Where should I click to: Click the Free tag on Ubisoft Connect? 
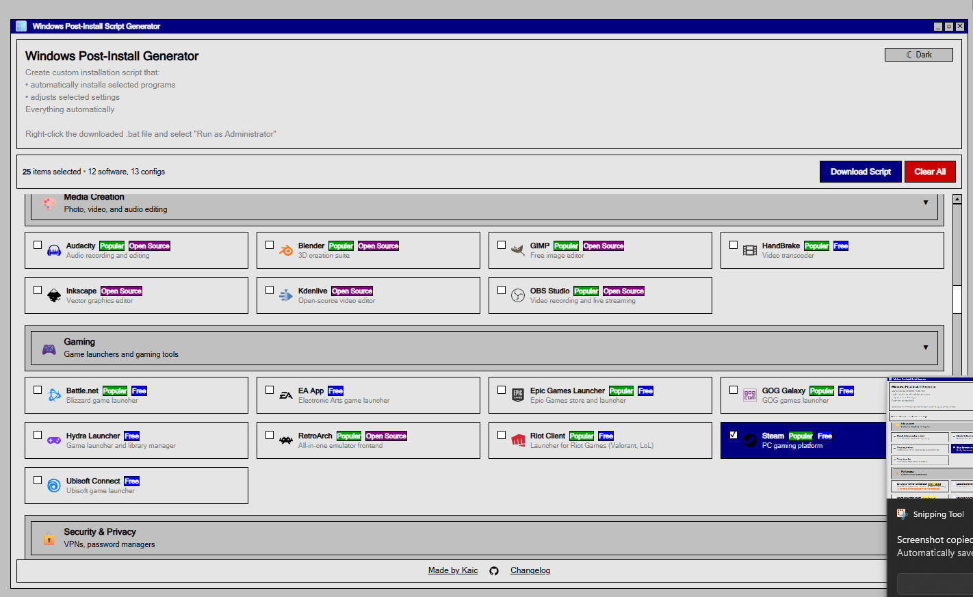click(x=132, y=481)
